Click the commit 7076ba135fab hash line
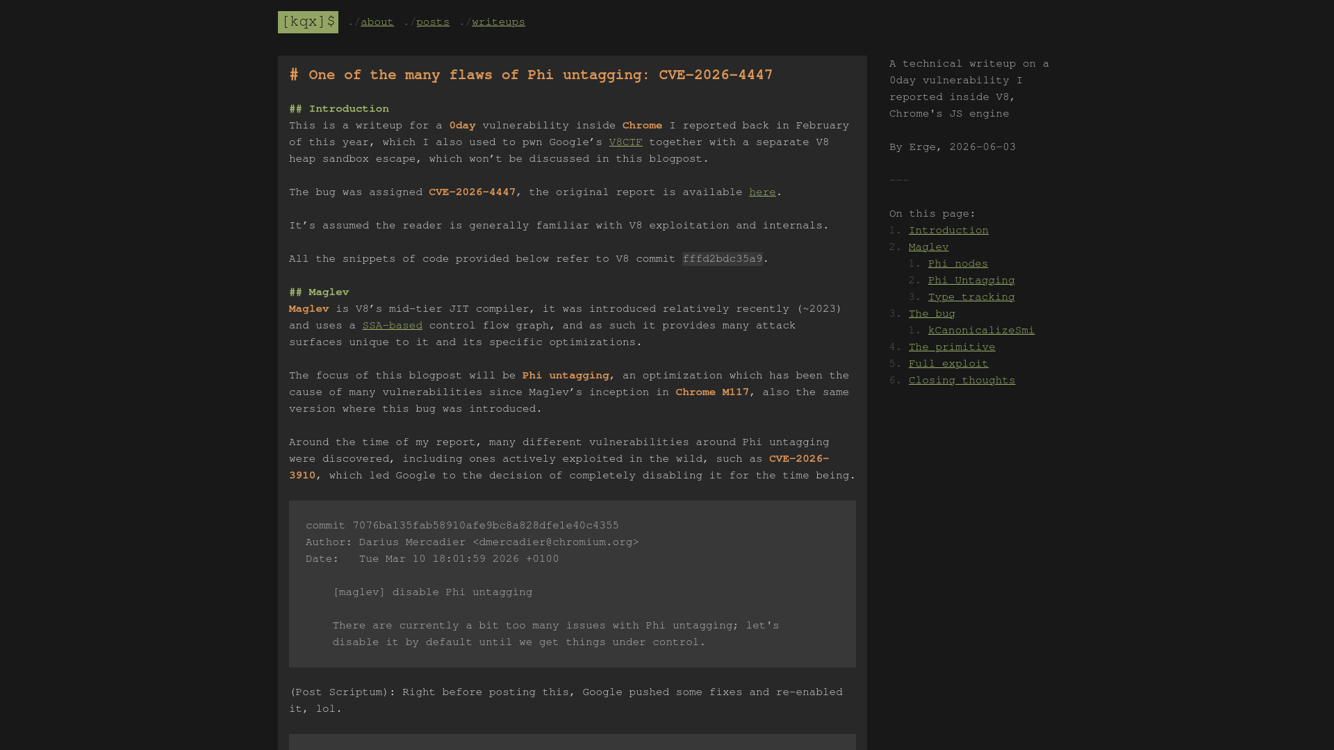This screenshot has height=750, width=1334. (462, 526)
